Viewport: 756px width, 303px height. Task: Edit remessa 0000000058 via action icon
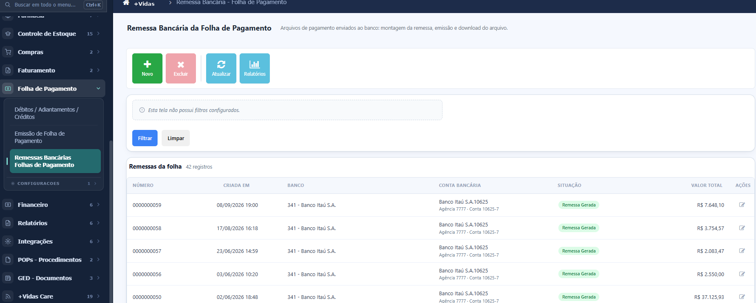point(742,228)
